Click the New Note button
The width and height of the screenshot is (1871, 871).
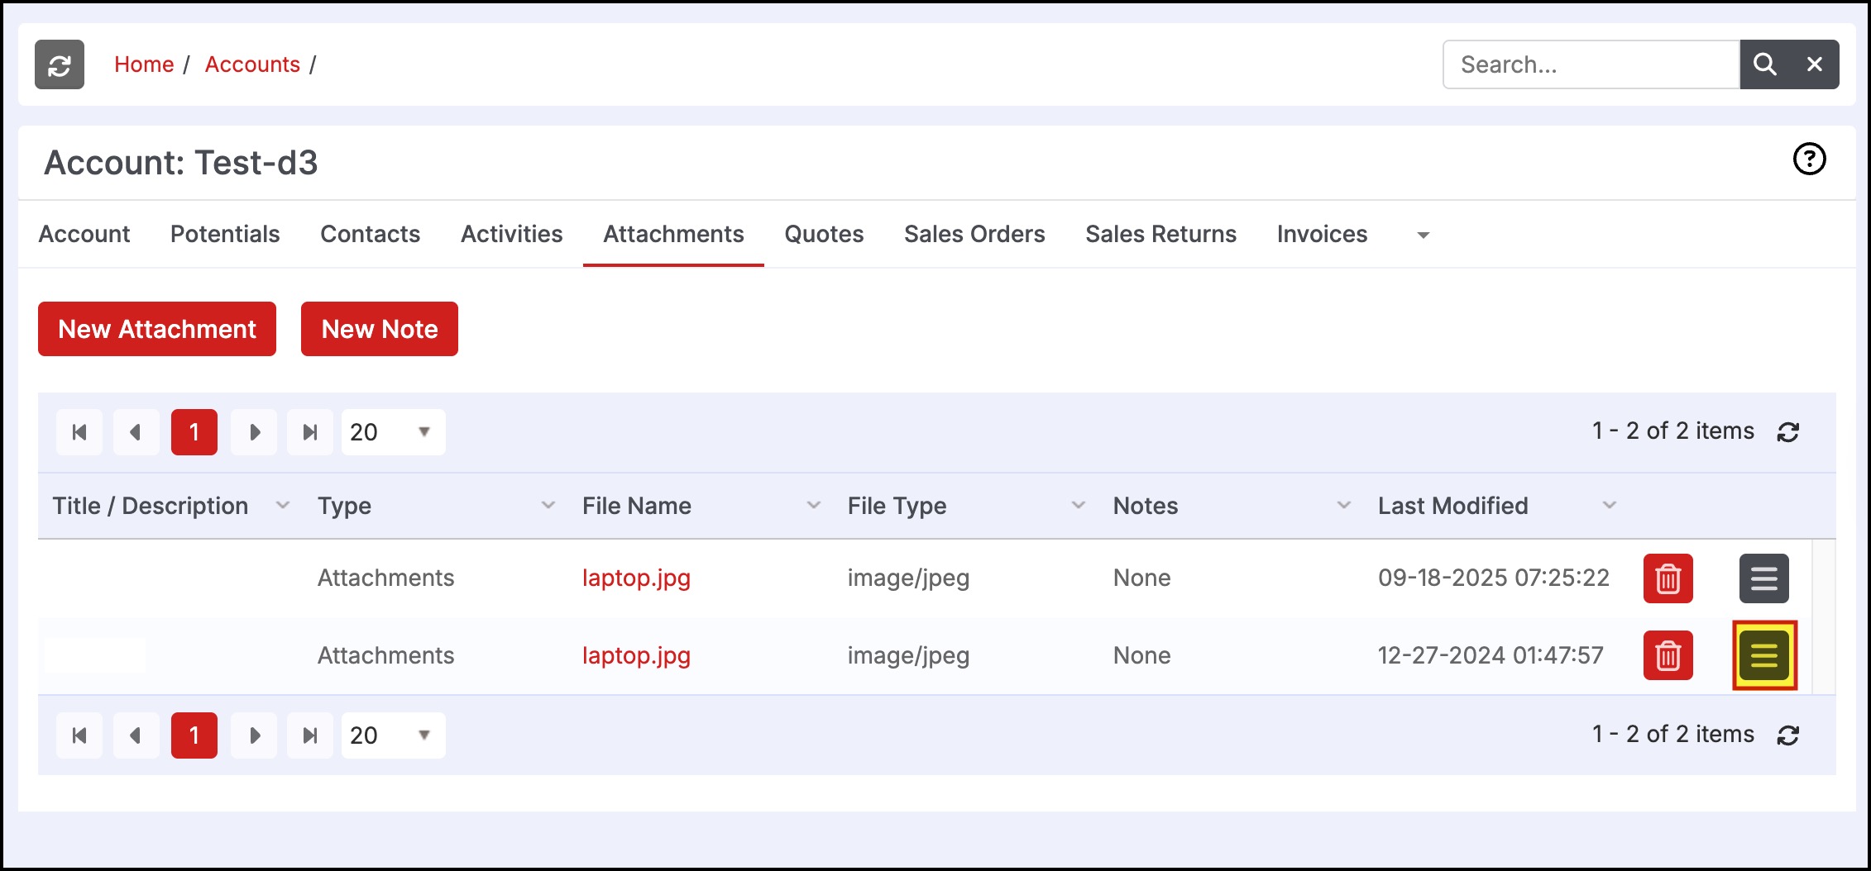(x=380, y=329)
